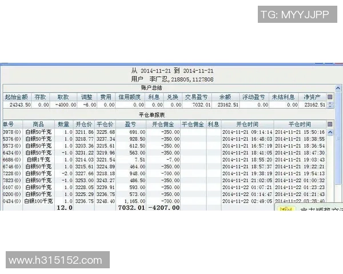
Task: Click commission cell -7.00
Action: 173,160
